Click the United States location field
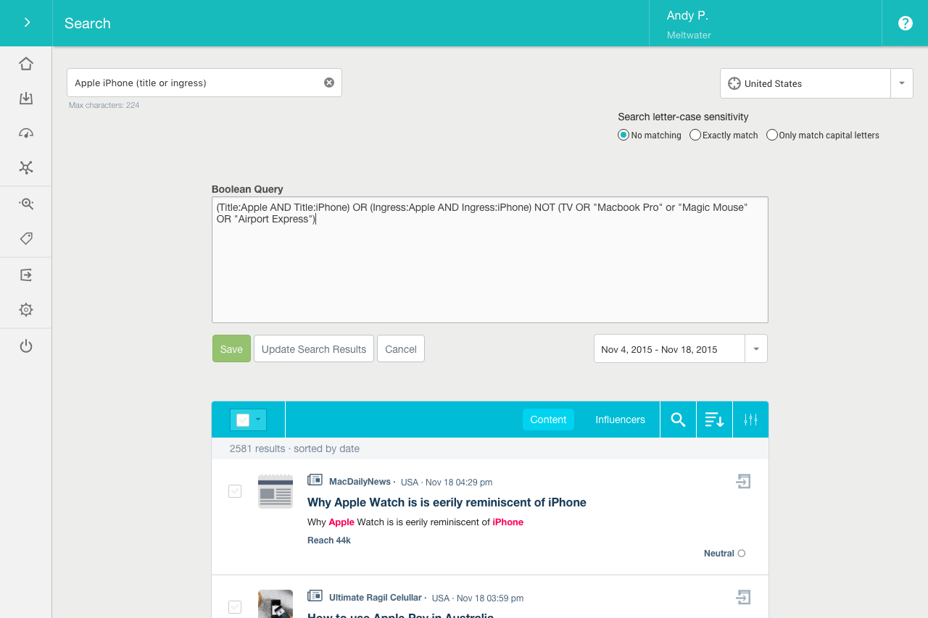 pyautogui.click(x=805, y=83)
